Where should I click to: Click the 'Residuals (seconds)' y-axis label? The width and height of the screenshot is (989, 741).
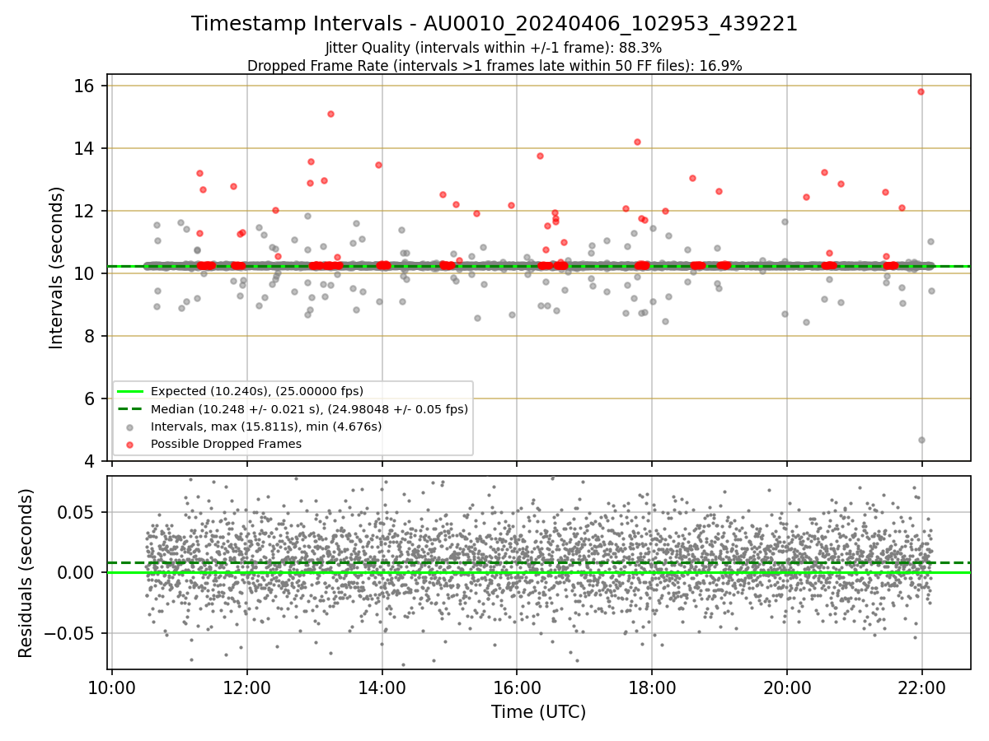pos(26,573)
